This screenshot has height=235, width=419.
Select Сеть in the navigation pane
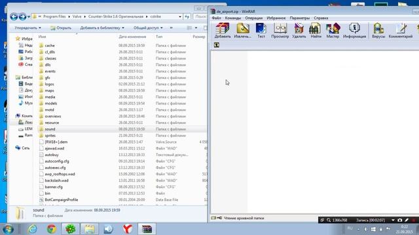click(x=26, y=148)
